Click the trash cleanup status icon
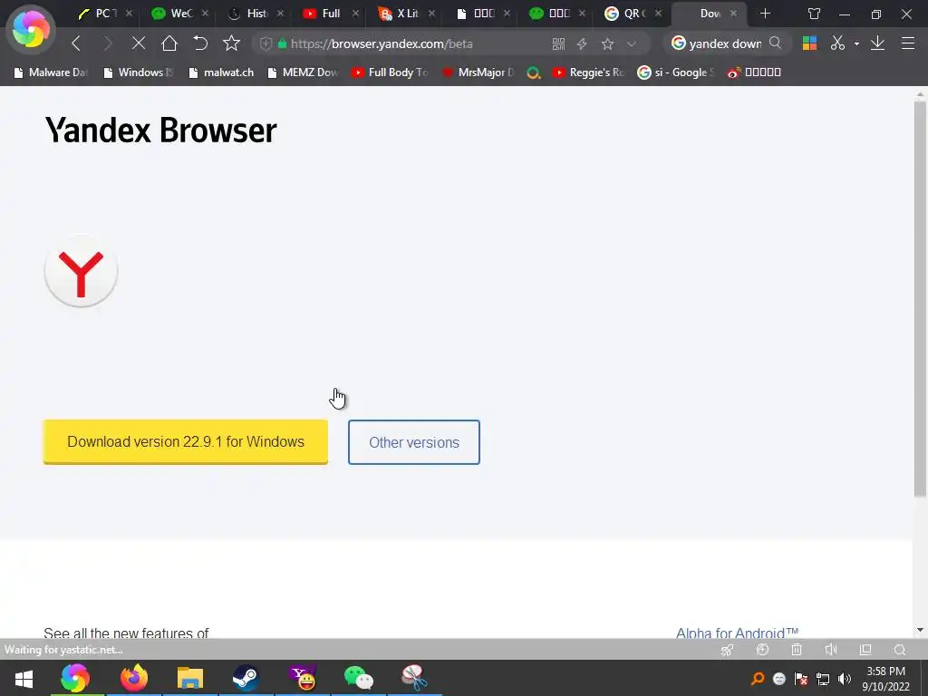This screenshot has height=696, width=928. coord(797,650)
